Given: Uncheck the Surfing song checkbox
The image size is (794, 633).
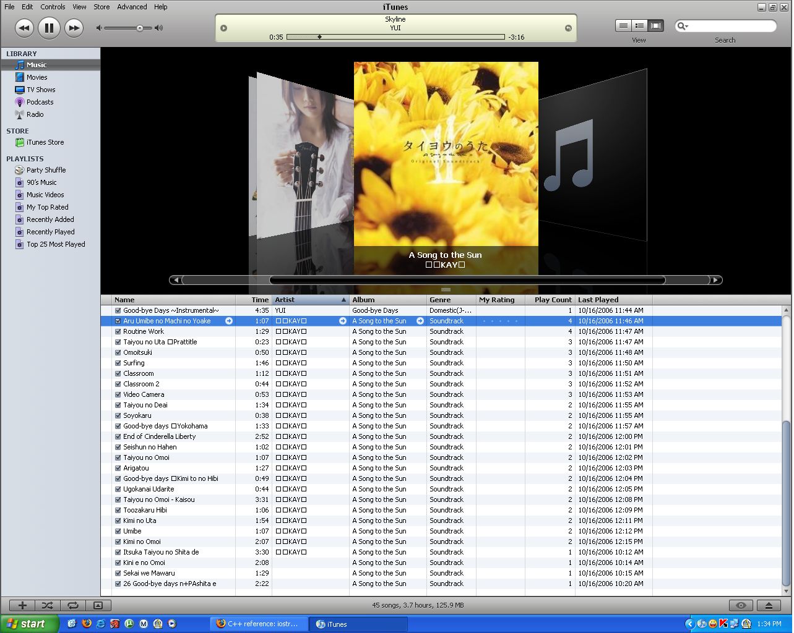Looking at the screenshot, I should pyautogui.click(x=118, y=363).
